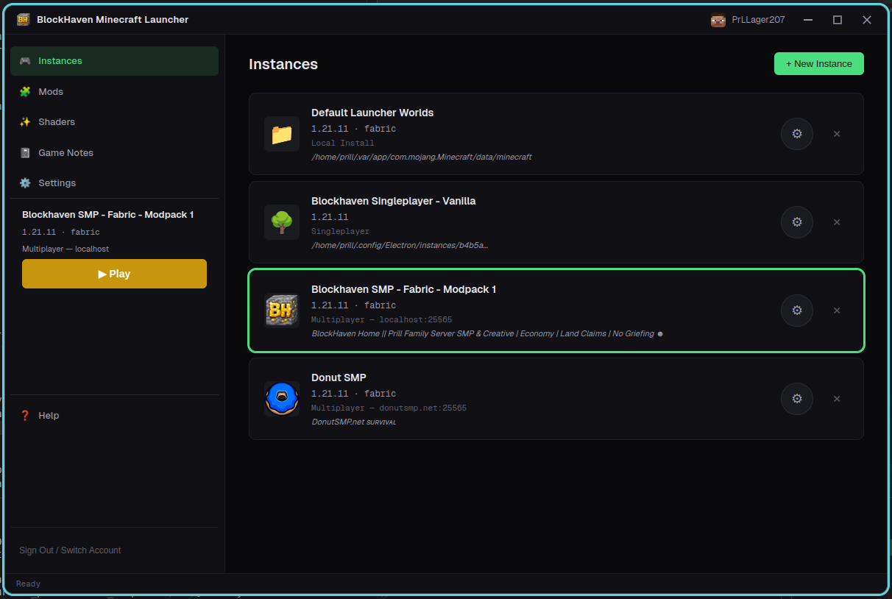Click the sidebar Blockhaven SMP selected instance name
The width and height of the screenshot is (892, 599).
[108, 215]
